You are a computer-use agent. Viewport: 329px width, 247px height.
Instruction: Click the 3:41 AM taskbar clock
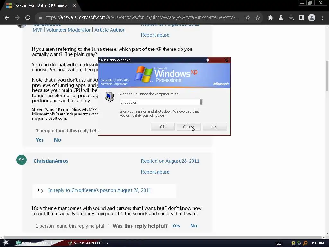[x=317, y=243]
